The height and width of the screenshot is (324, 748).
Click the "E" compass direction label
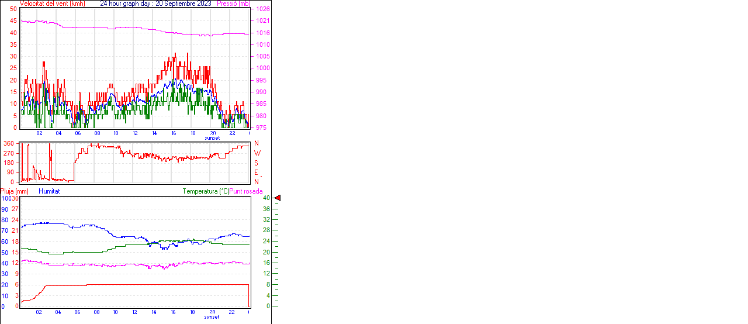256,173
